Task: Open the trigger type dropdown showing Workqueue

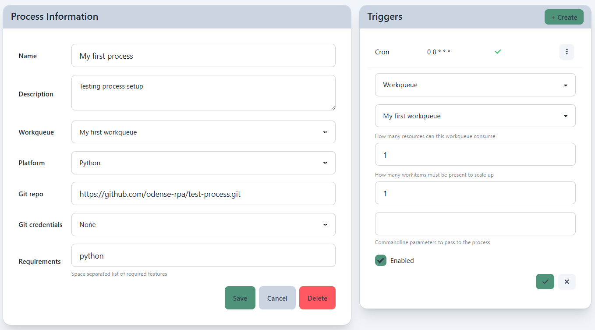Action: coord(475,85)
